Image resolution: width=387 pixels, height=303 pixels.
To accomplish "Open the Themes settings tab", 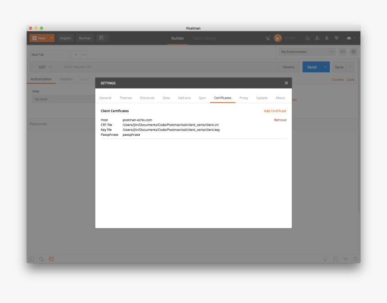I will click(126, 98).
